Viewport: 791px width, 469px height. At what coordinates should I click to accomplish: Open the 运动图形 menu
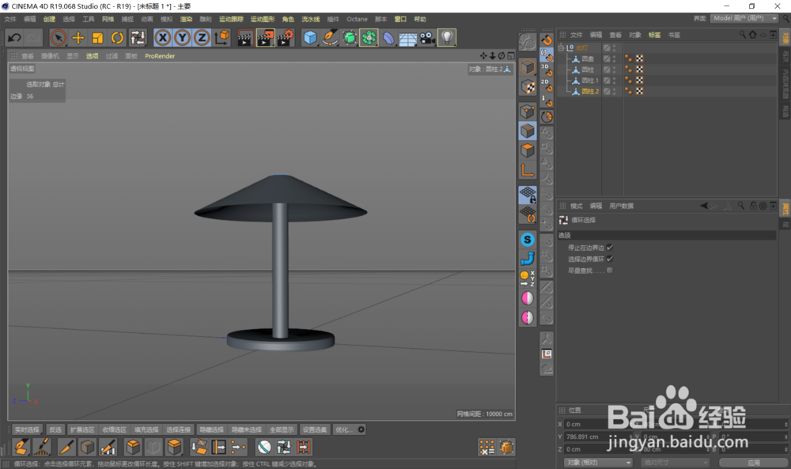263,19
